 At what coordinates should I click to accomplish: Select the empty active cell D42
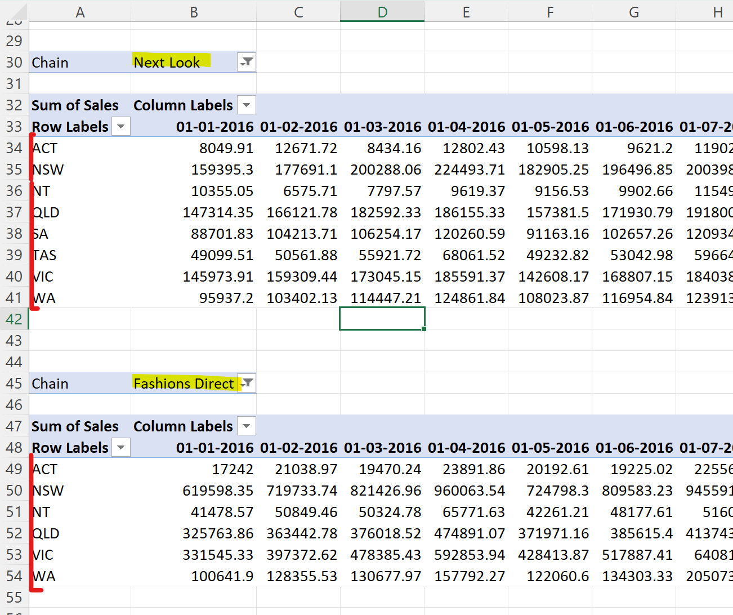(x=382, y=319)
